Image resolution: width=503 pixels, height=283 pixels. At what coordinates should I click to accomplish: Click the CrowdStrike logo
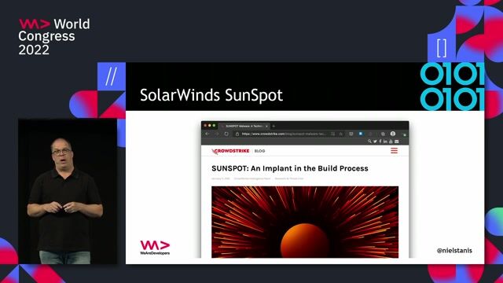pyautogui.click(x=230, y=151)
